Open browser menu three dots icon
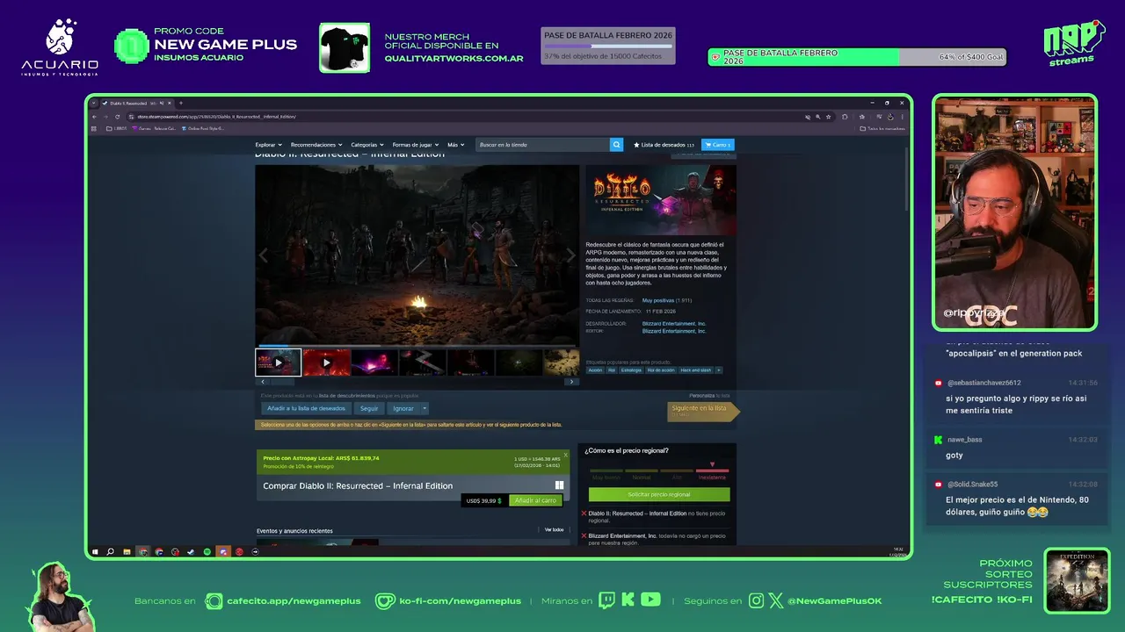Screen dimensions: 1125x632 coord(902,117)
